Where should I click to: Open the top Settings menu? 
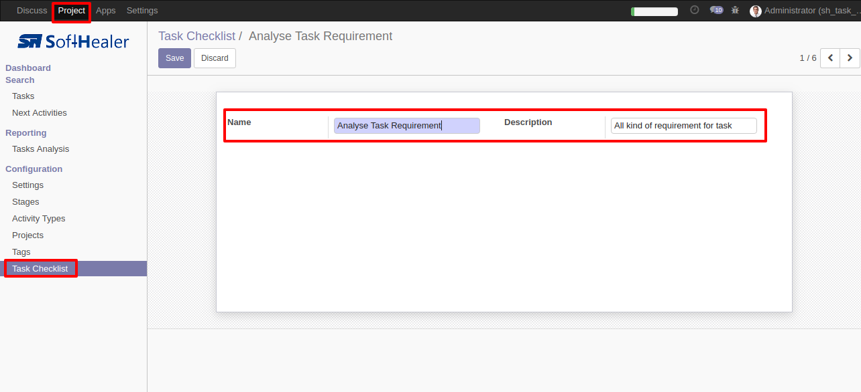click(142, 11)
